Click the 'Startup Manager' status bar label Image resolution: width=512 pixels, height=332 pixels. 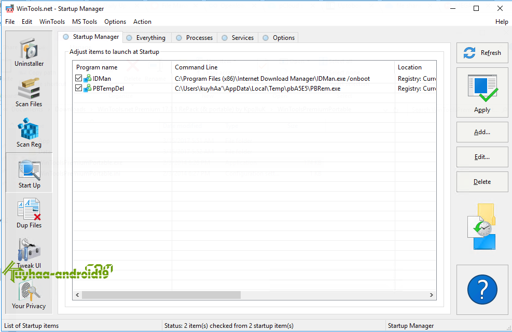pyautogui.click(x=411, y=325)
